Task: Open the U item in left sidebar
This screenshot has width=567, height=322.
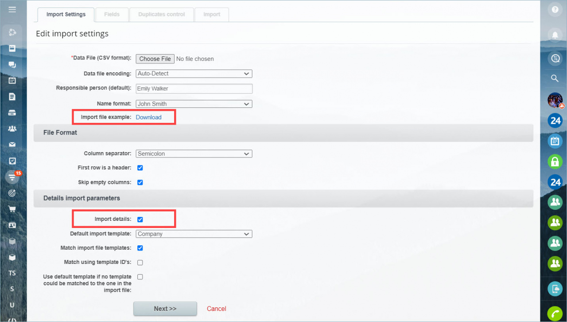Action: pos(12,305)
